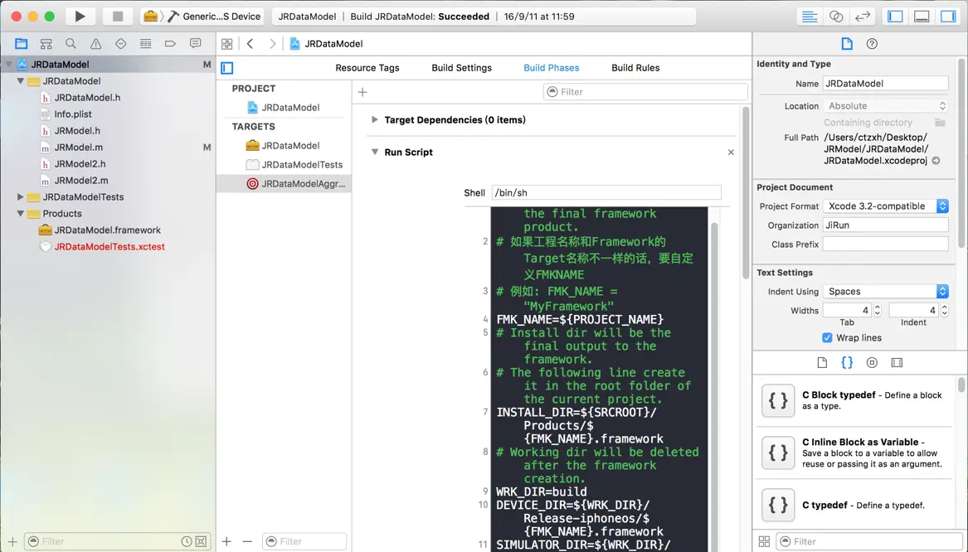Show the Quick Help inspector

click(872, 44)
